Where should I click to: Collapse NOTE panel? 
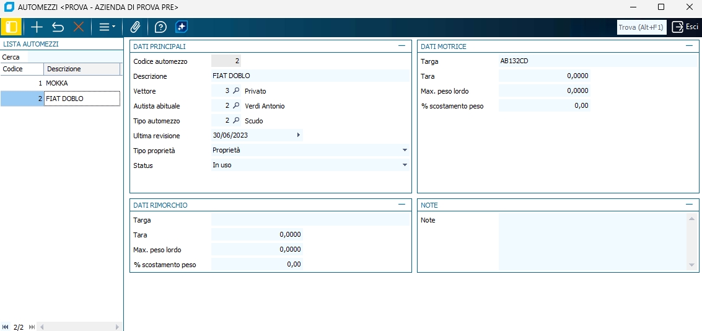tap(689, 205)
